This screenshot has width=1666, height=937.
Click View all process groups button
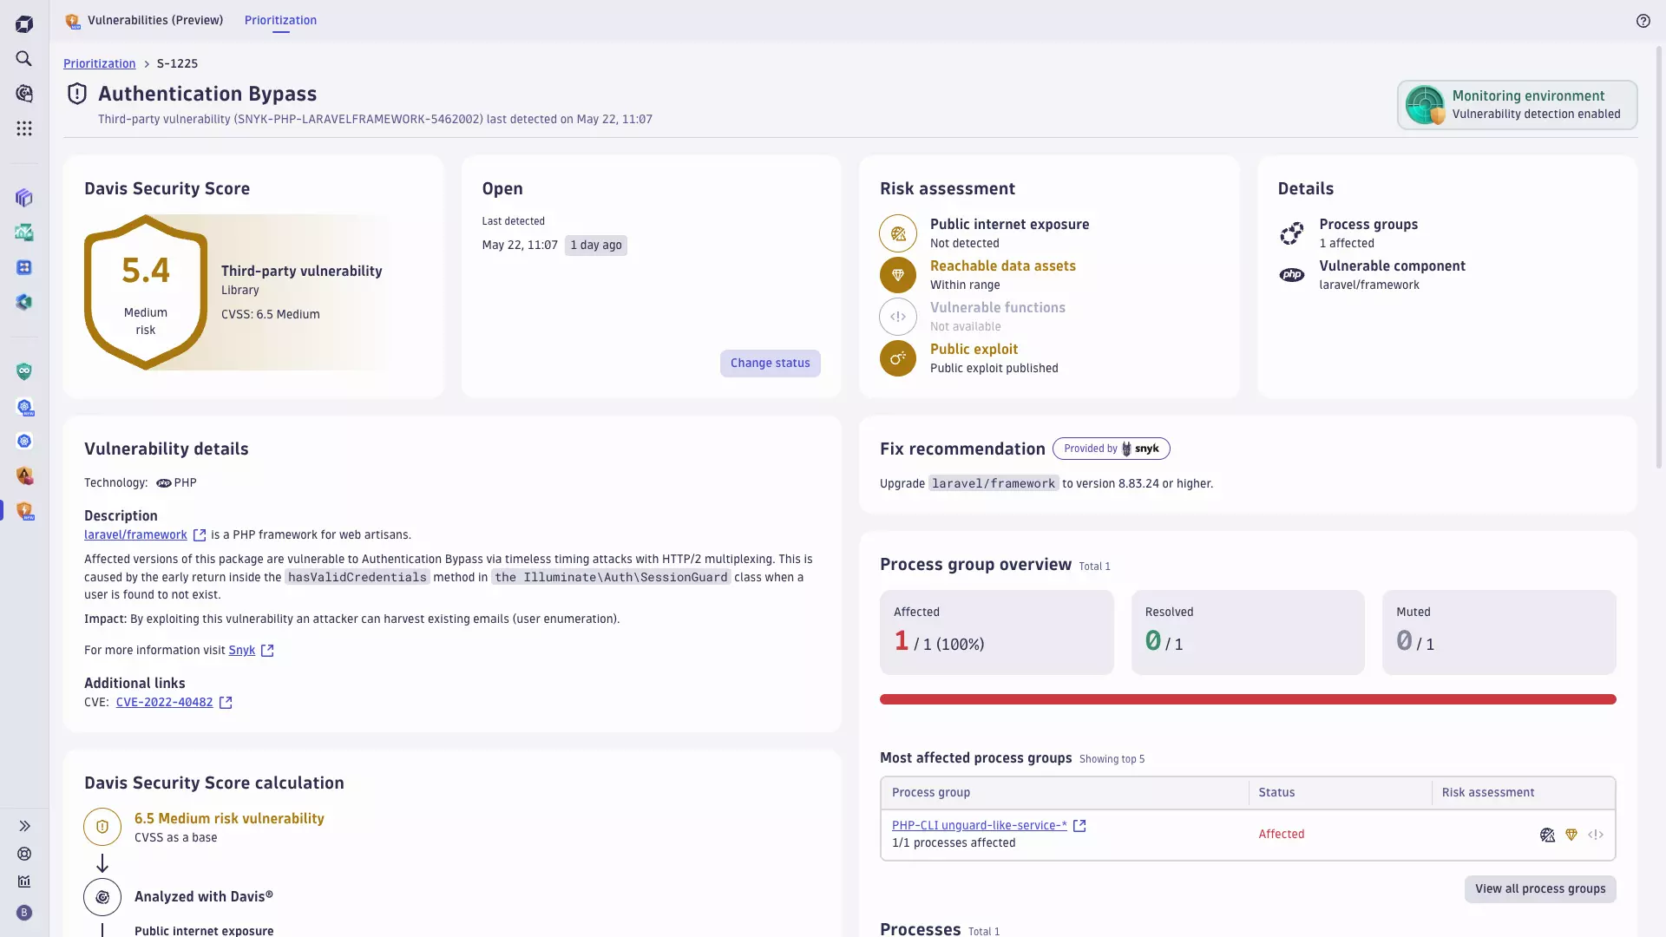(x=1539, y=889)
